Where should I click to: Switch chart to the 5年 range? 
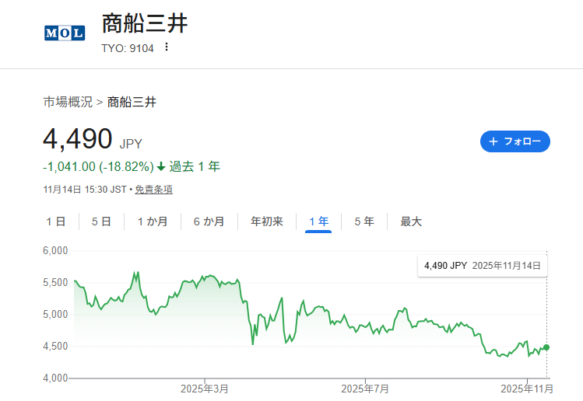click(363, 221)
